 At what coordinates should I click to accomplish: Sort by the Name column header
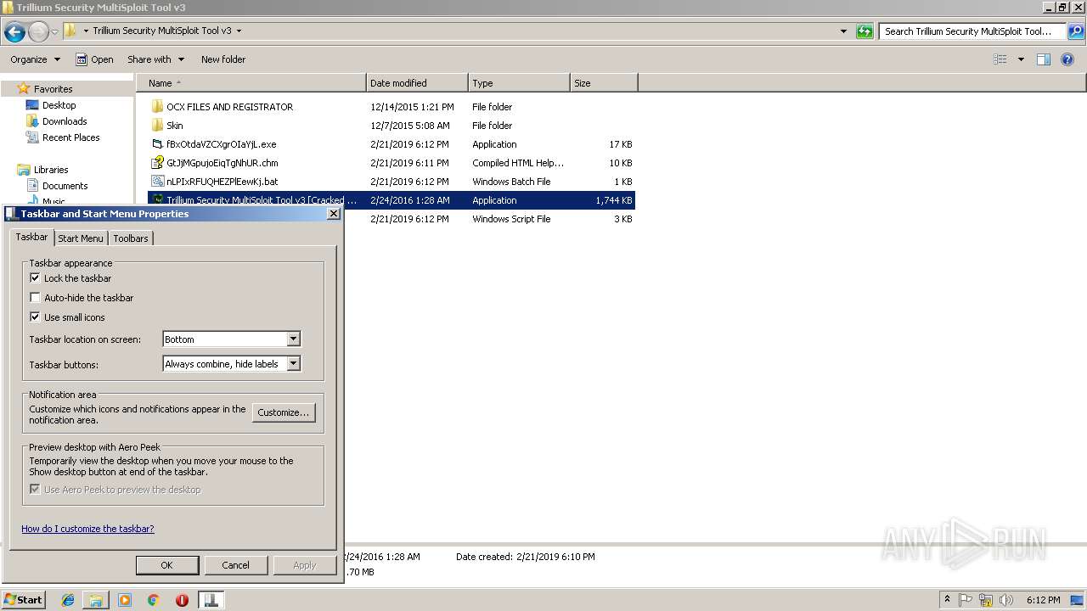coord(251,83)
